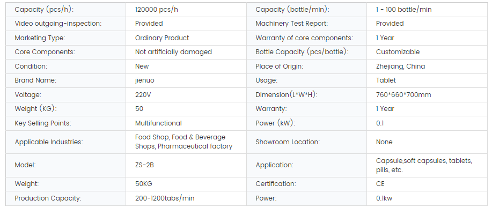This screenshot has height=215, width=492.
Task: Click the 760*660*700mm dimension value
Action: coord(403,94)
